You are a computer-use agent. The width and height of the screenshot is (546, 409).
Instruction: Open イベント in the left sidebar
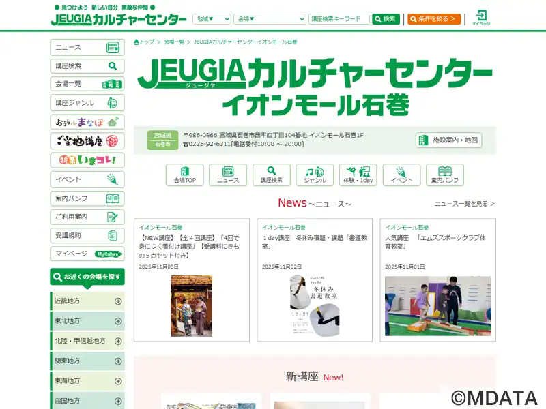(87, 179)
